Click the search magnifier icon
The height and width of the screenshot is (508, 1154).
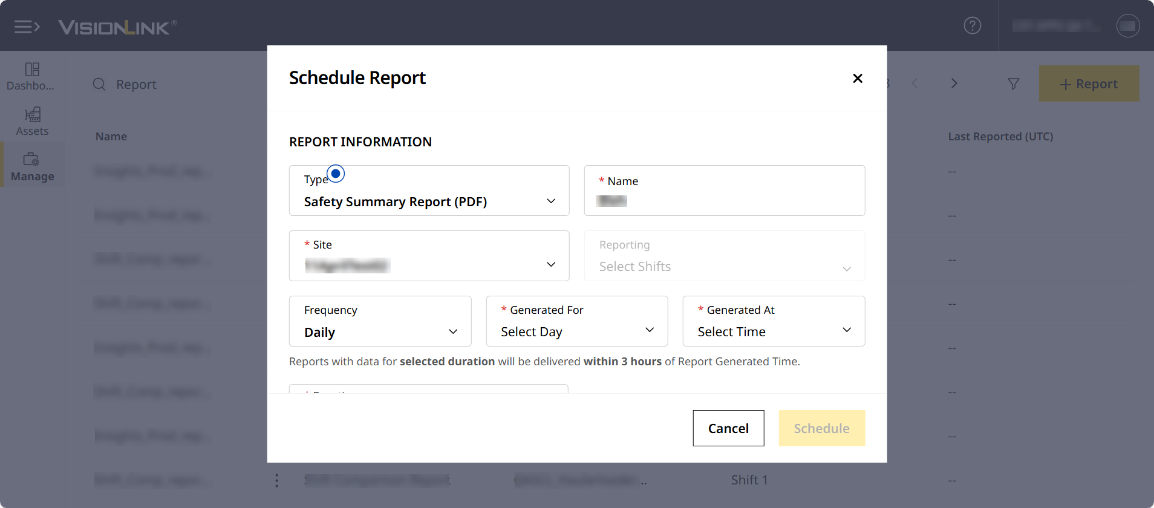99,84
